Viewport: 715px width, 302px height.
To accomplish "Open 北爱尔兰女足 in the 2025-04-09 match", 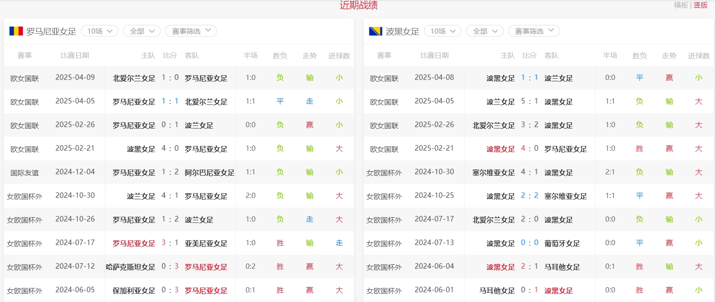I will pos(134,78).
